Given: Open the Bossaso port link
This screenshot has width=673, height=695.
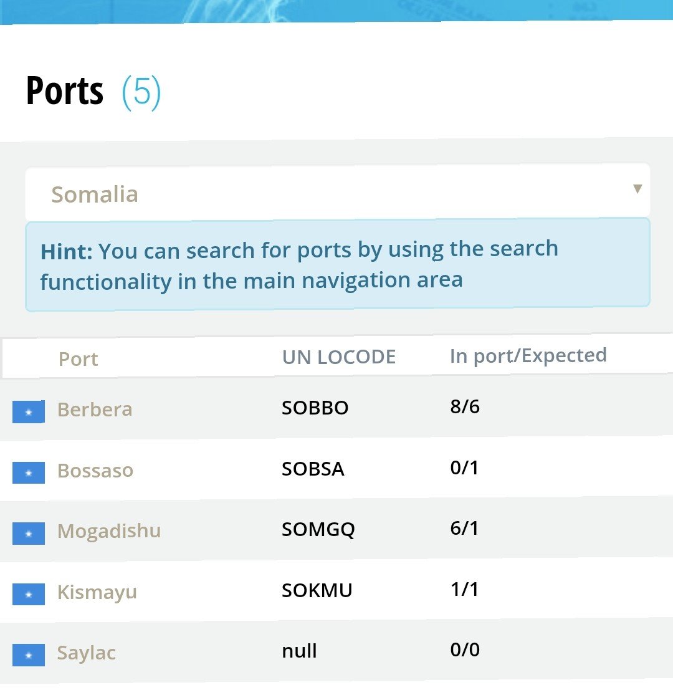Looking at the screenshot, I should [x=95, y=470].
